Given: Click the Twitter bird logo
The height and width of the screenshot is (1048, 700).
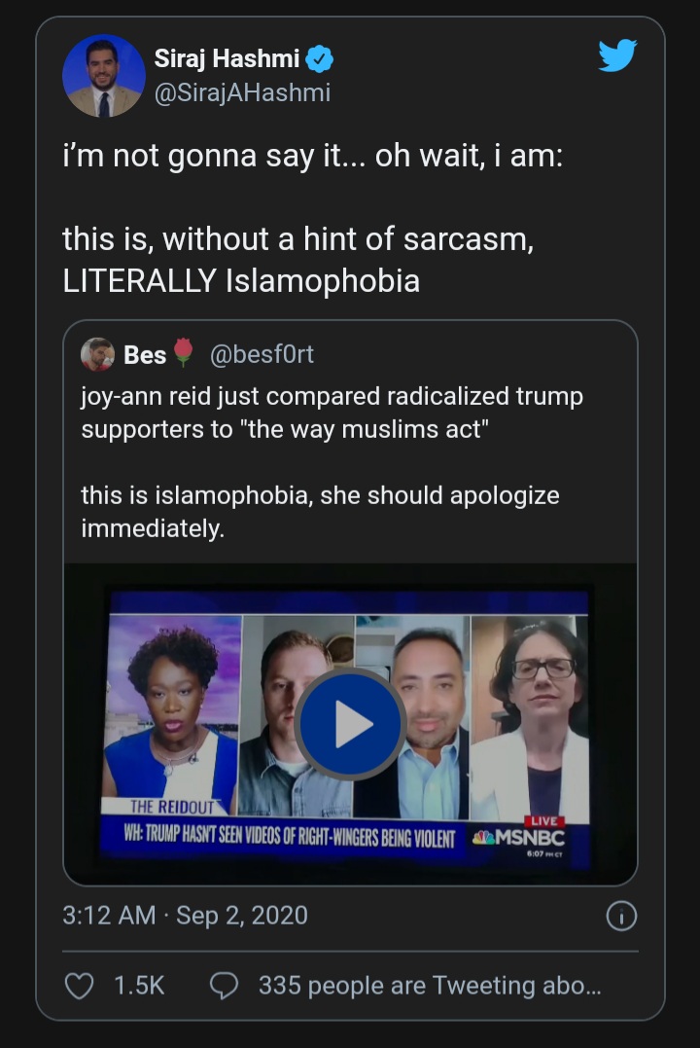Looking at the screenshot, I should click(617, 55).
